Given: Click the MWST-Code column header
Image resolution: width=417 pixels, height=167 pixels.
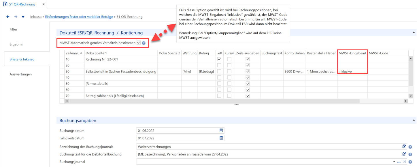Looking at the screenshot, I should pyautogui.click(x=388, y=53).
